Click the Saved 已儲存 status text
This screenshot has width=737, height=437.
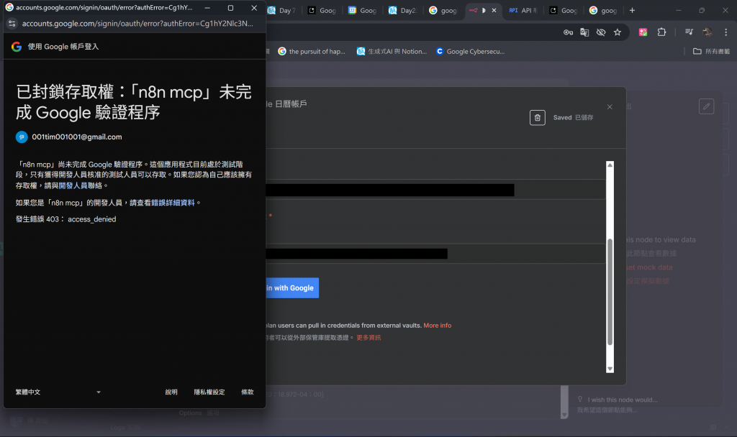point(573,117)
